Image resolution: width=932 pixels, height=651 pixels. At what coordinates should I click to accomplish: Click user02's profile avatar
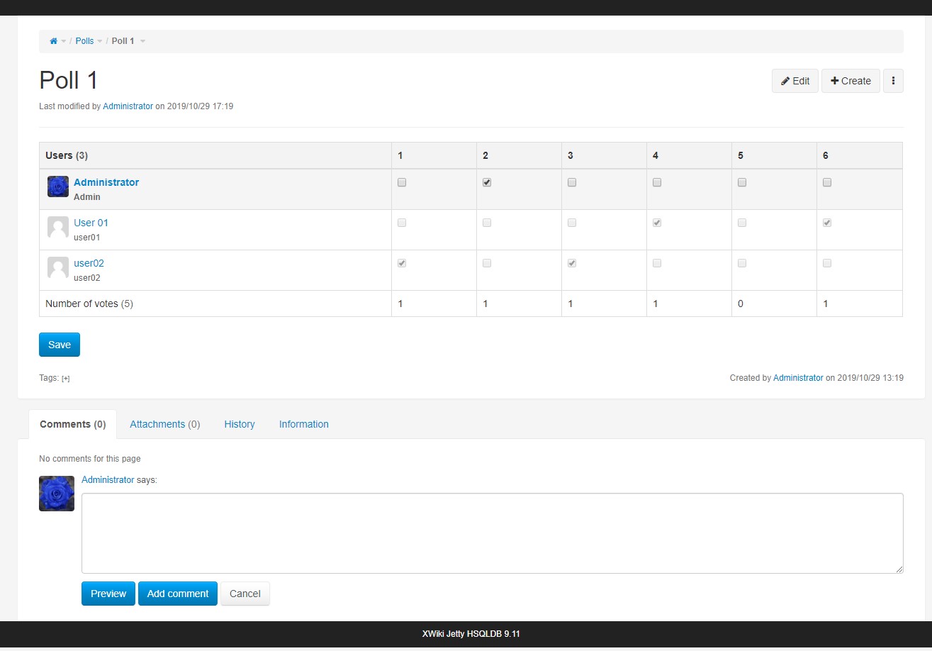57,267
